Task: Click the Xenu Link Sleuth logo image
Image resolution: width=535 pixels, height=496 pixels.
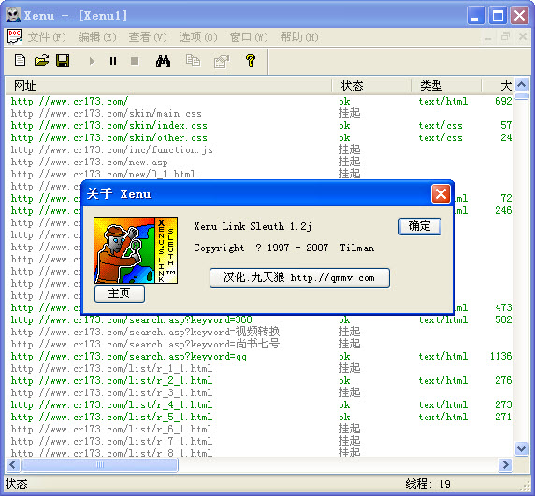Action: (136, 250)
